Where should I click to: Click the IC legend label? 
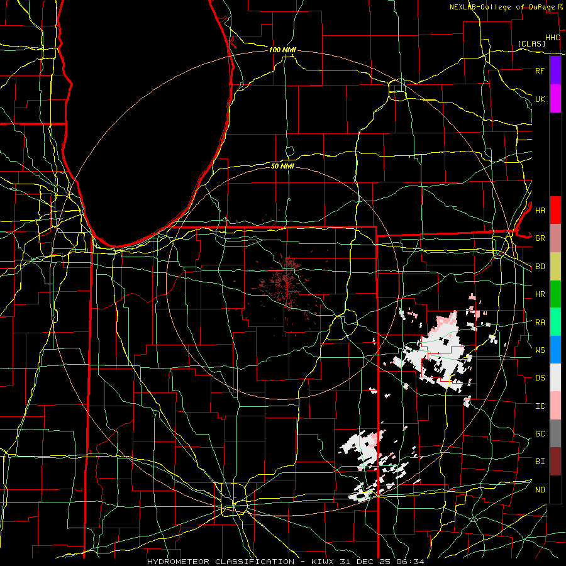click(540, 406)
